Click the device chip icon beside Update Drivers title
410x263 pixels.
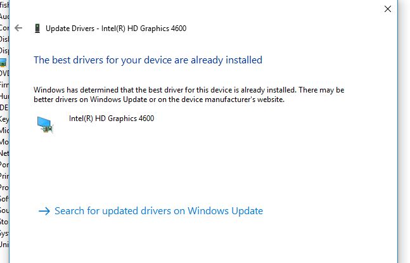point(37,28)
